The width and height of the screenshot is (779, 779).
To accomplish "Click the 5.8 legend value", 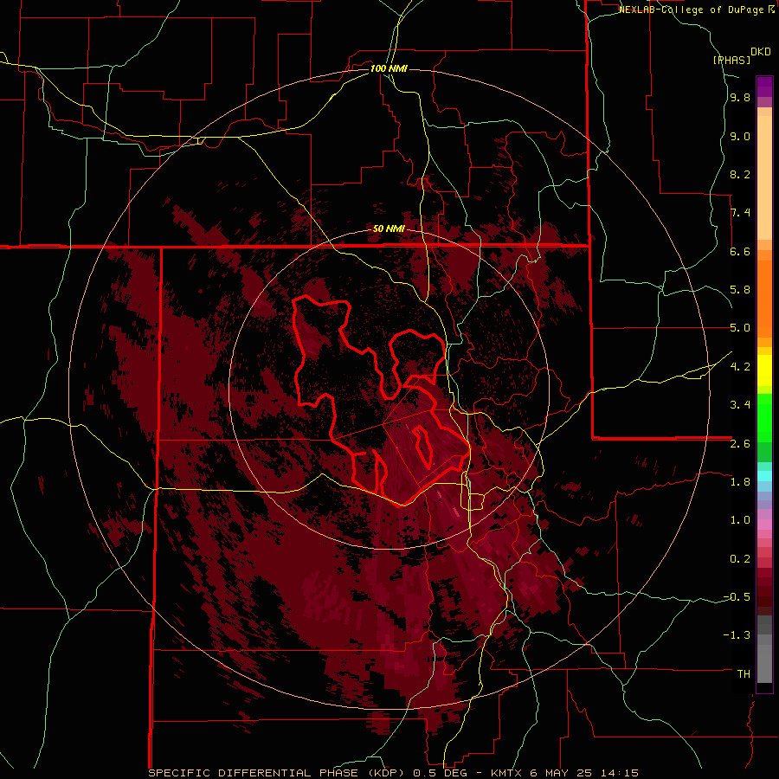I will 740,290.
